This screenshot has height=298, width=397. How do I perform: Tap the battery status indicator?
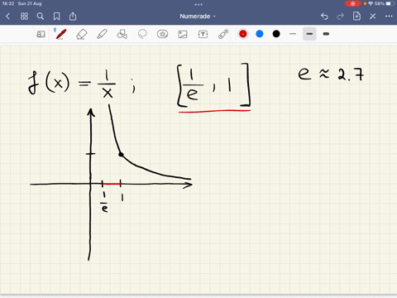click(x=390, y=3)
